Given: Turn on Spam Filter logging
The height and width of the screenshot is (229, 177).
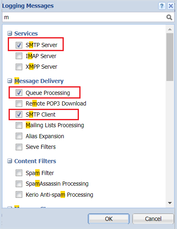Looking at the screenshot, I should [x=19, y=173].
